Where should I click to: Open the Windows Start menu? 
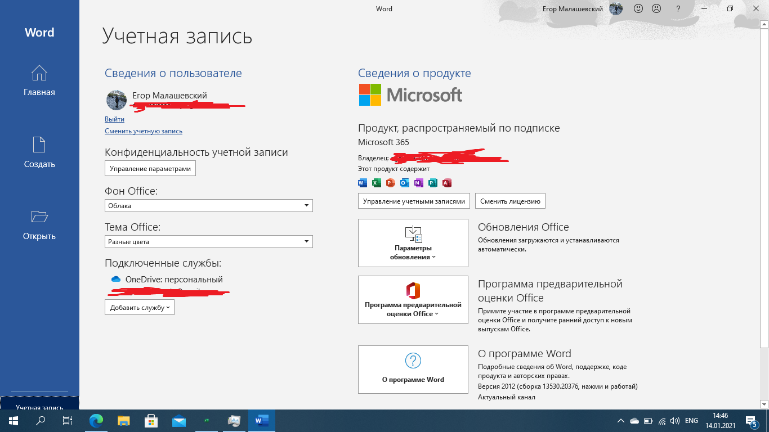tap(13, 421)
